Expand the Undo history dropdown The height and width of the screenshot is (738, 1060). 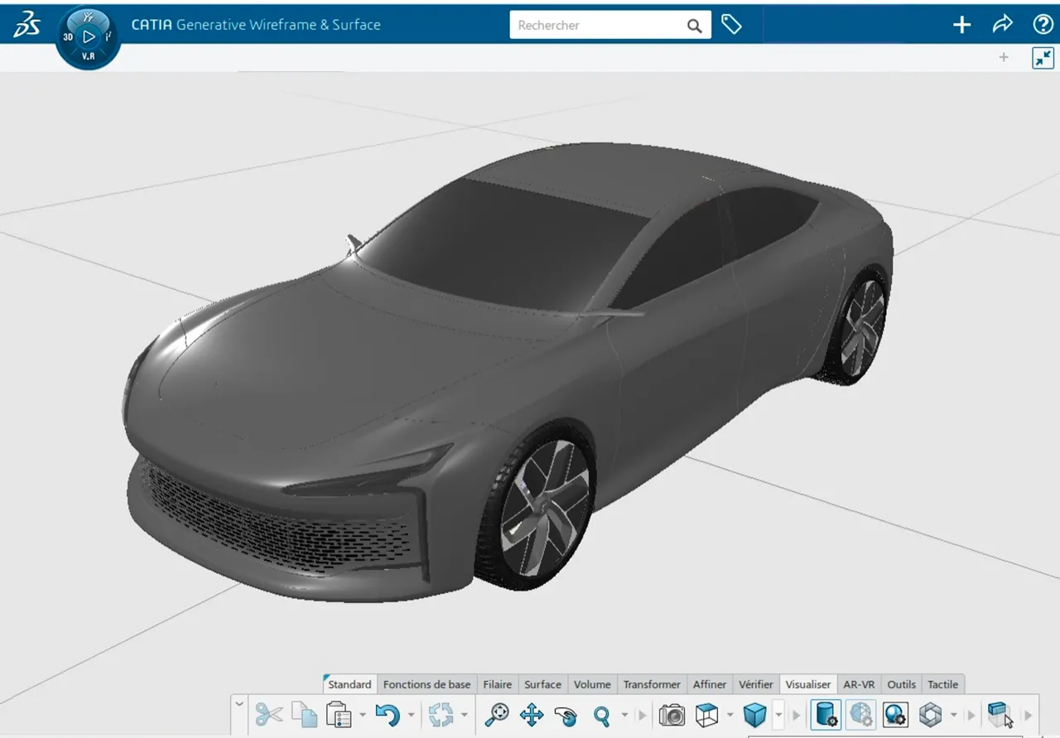(409, 714)
